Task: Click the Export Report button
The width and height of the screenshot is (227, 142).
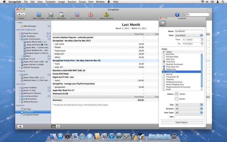Action: pyautogui.click(x=182, y=122)
